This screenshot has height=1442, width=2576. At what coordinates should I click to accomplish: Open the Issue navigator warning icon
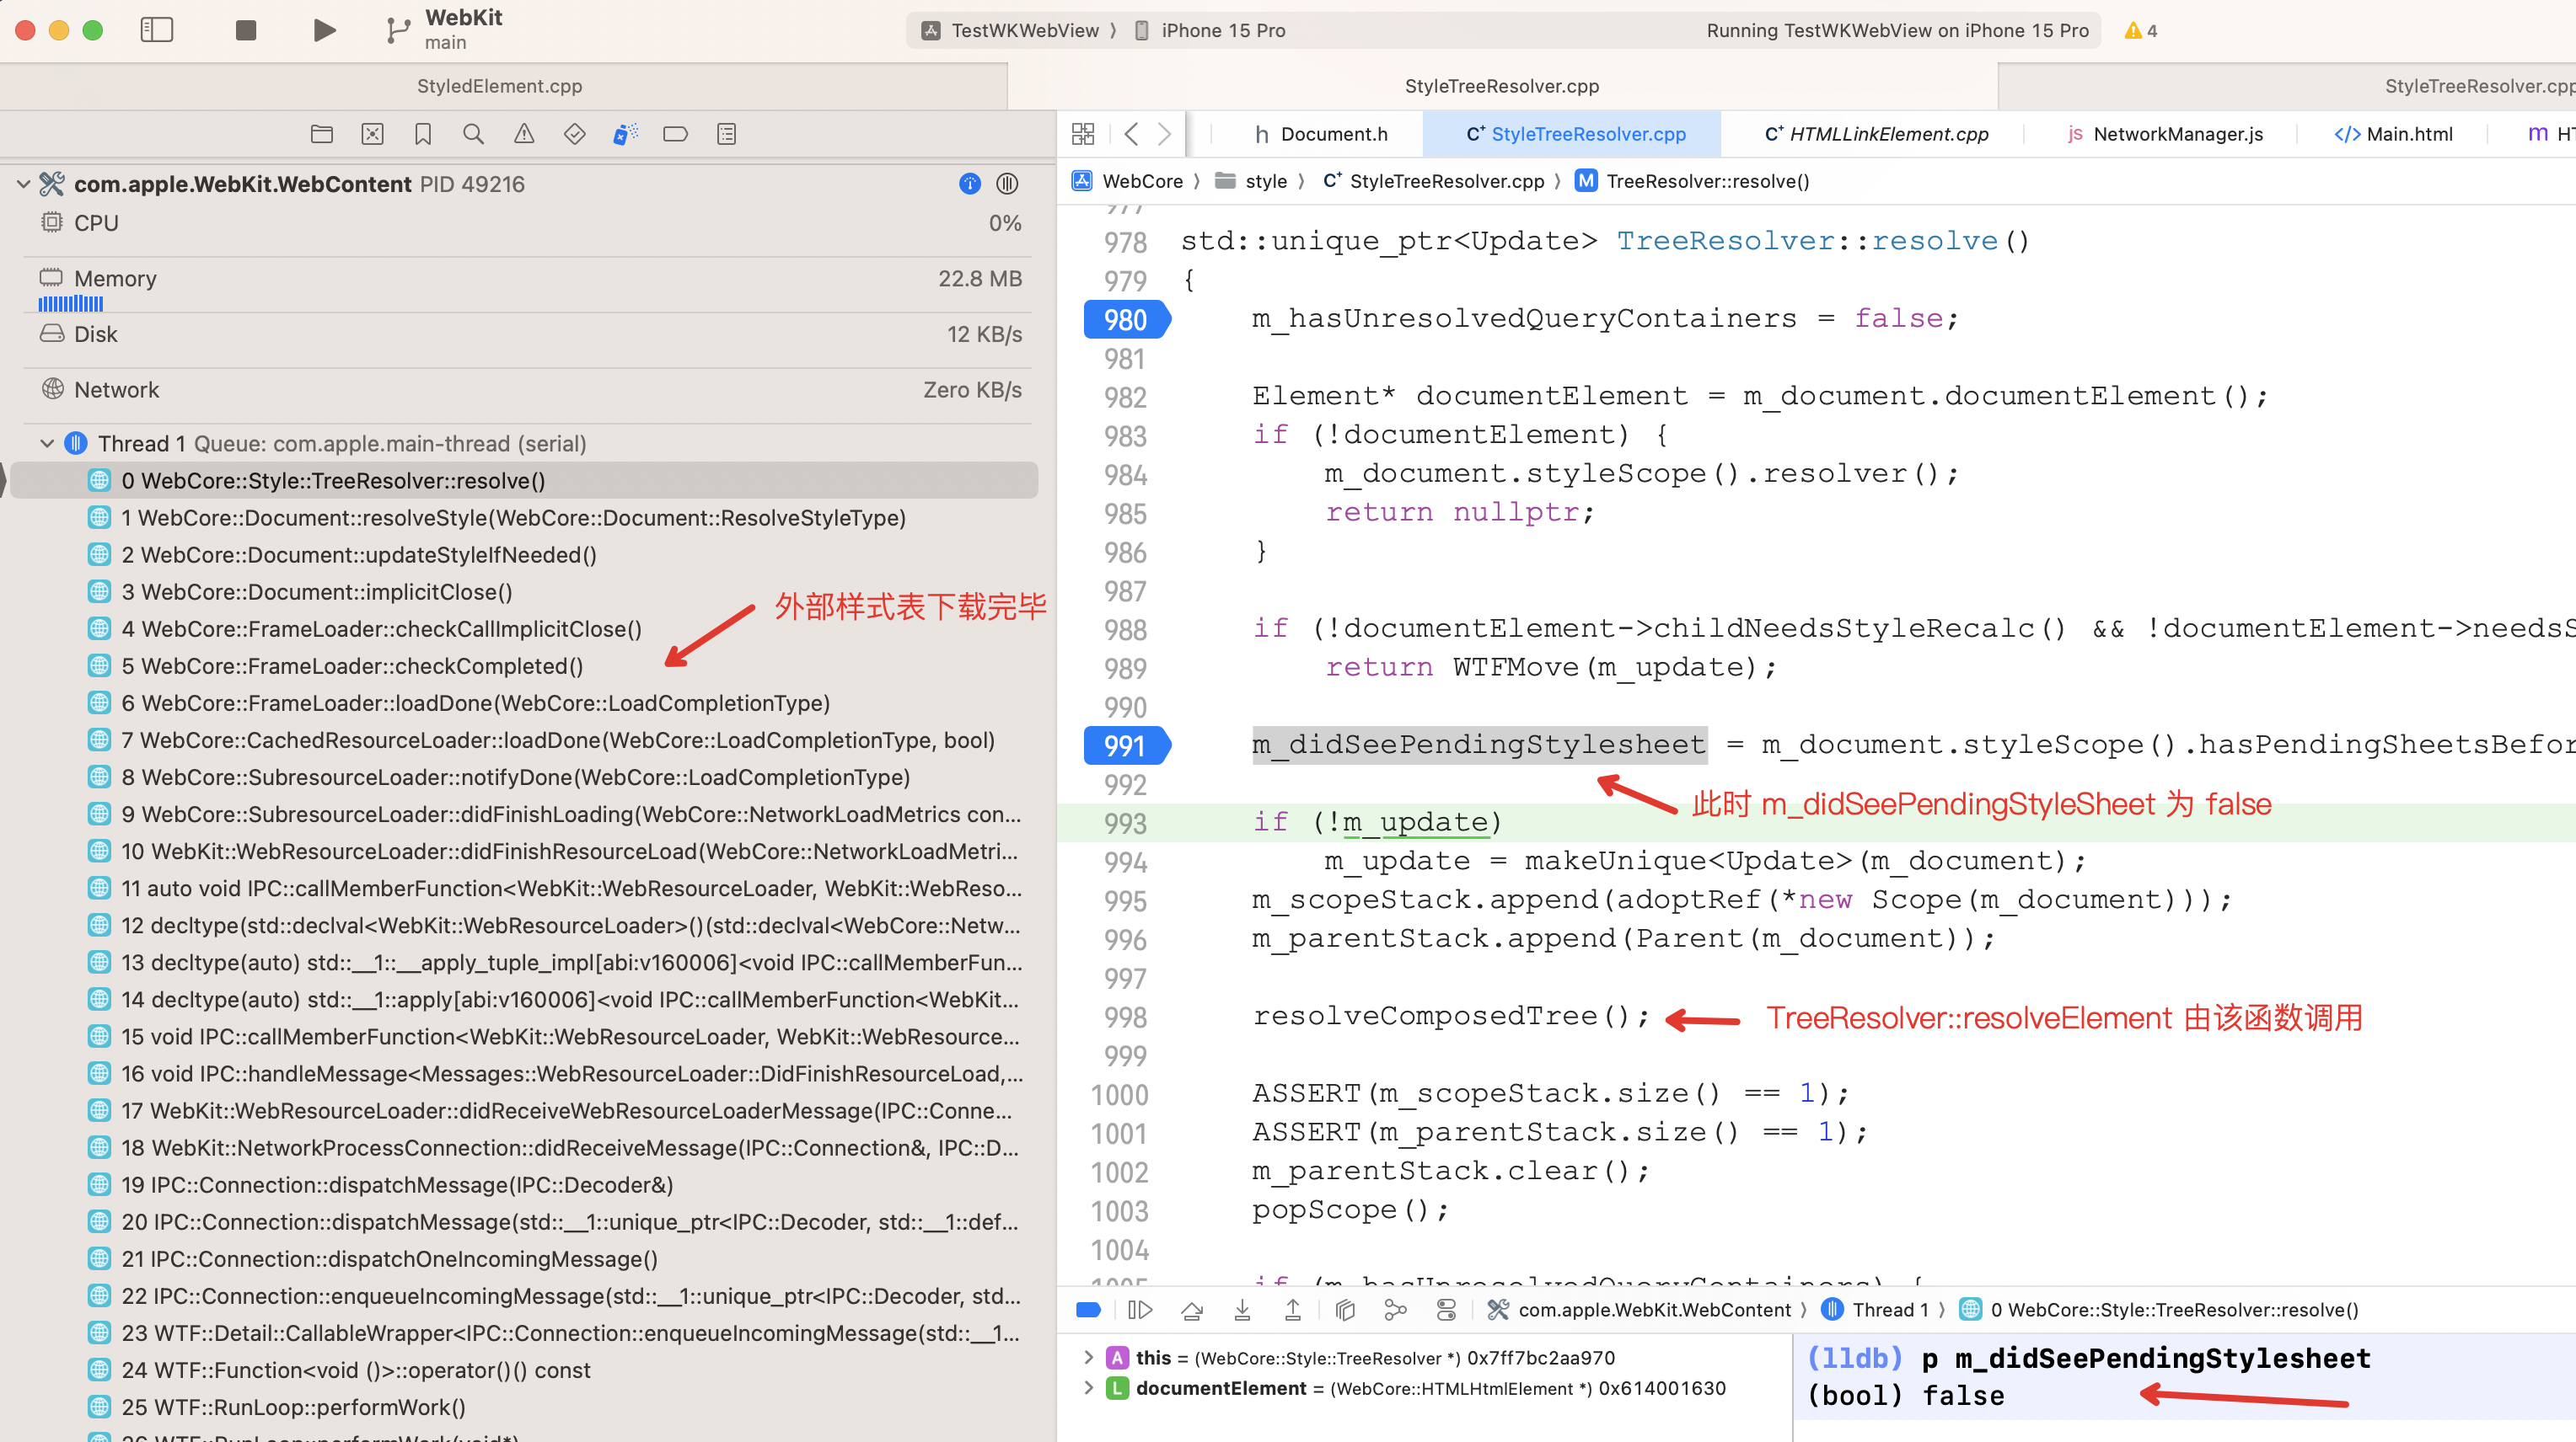(524, 134)
